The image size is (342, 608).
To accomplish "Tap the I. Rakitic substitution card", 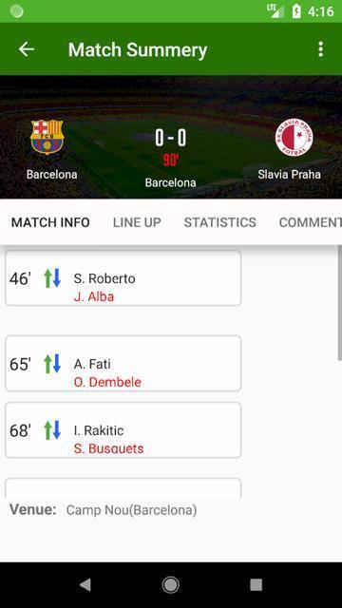I will tap(123, 430).
